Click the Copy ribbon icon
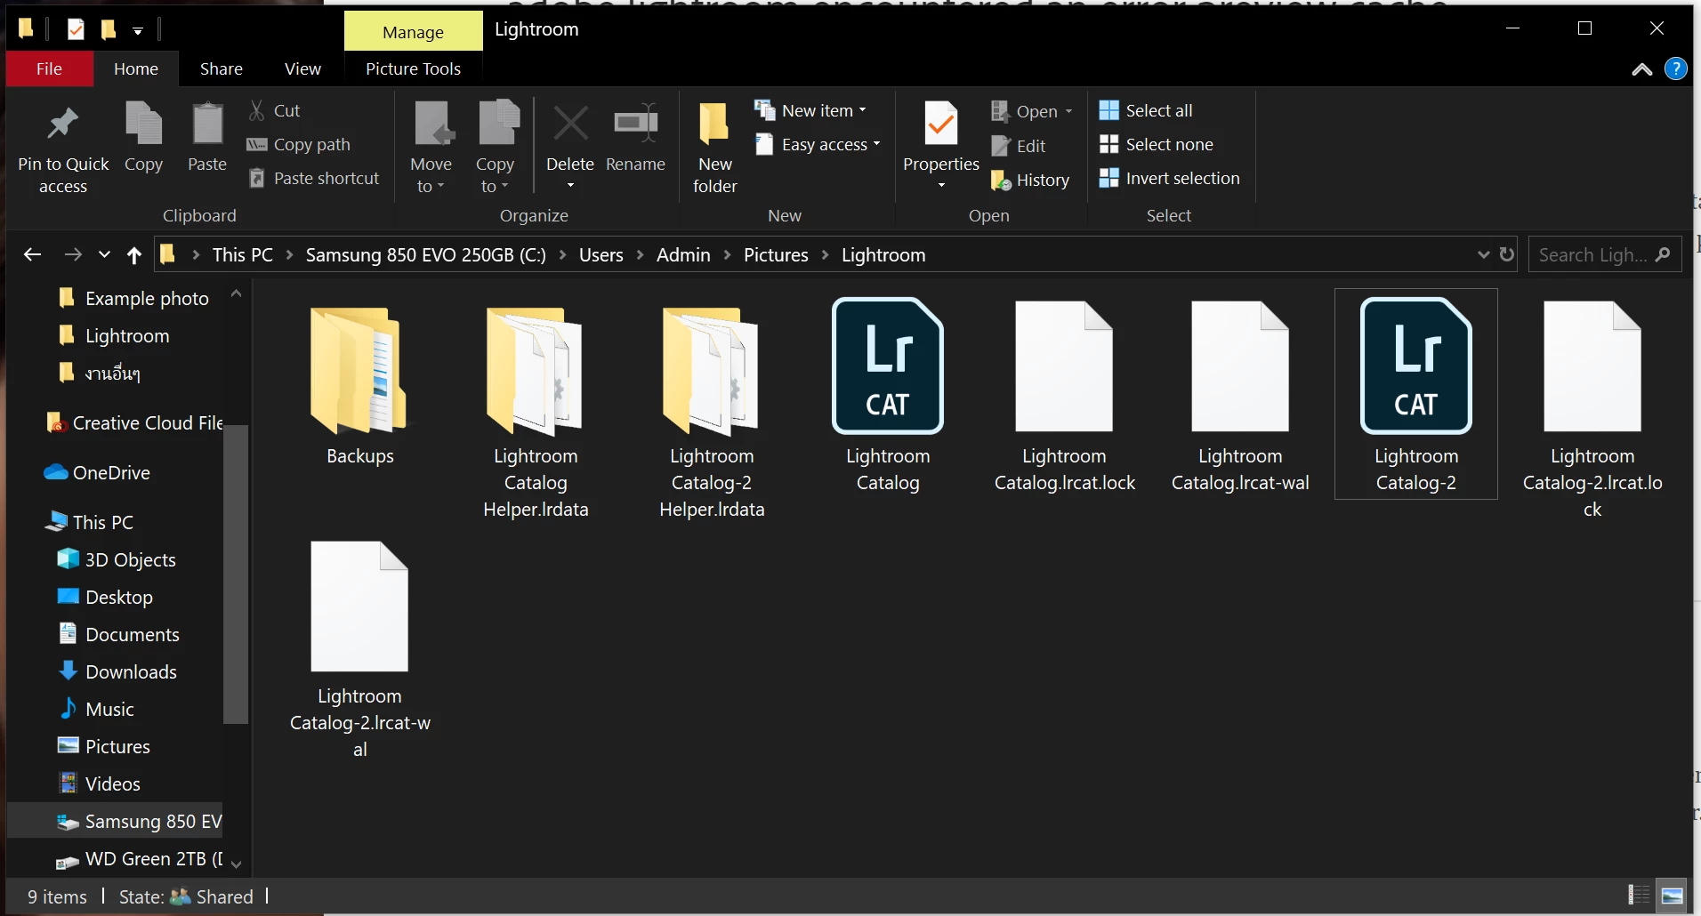The width and height of the screenshot is (1701, 916). coord(143,124)
